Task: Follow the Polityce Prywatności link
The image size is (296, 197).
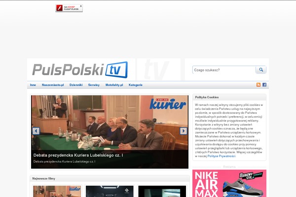Action: tap(222, 156)
